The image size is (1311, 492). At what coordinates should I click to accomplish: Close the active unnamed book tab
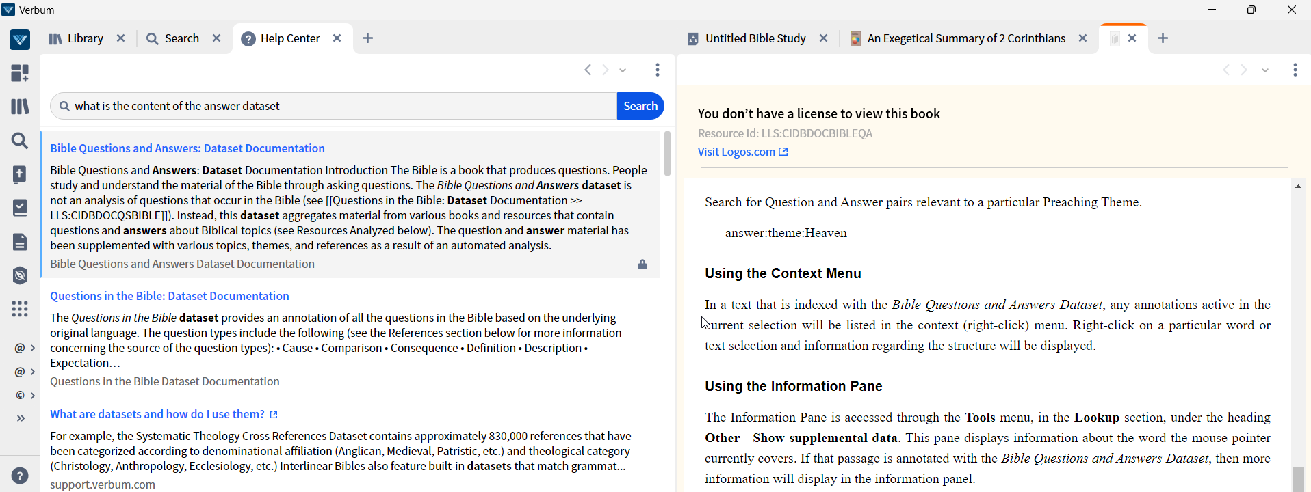coord(1132,38)
